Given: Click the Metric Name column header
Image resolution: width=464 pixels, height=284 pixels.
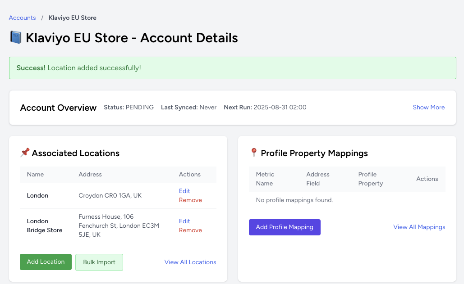Looking at the screenshot, I should click(x=265, y=179).
